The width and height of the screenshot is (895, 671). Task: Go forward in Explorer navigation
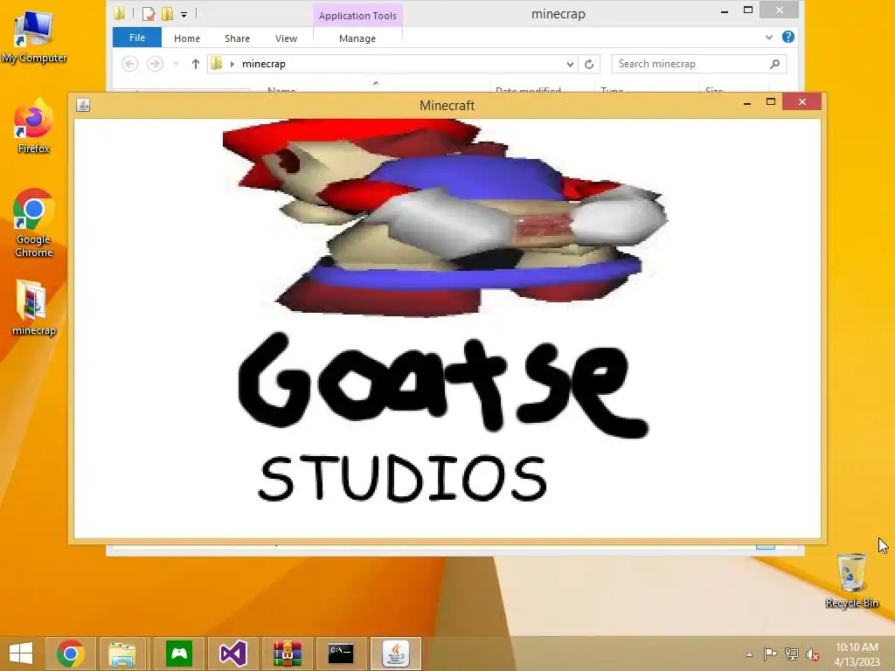155,64
